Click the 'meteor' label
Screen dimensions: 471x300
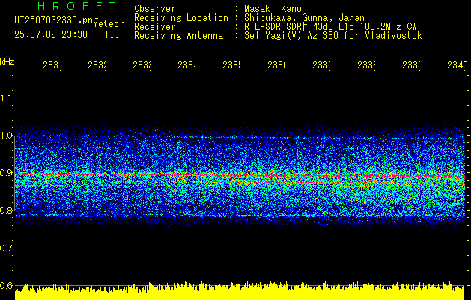(x=109, y=24)
